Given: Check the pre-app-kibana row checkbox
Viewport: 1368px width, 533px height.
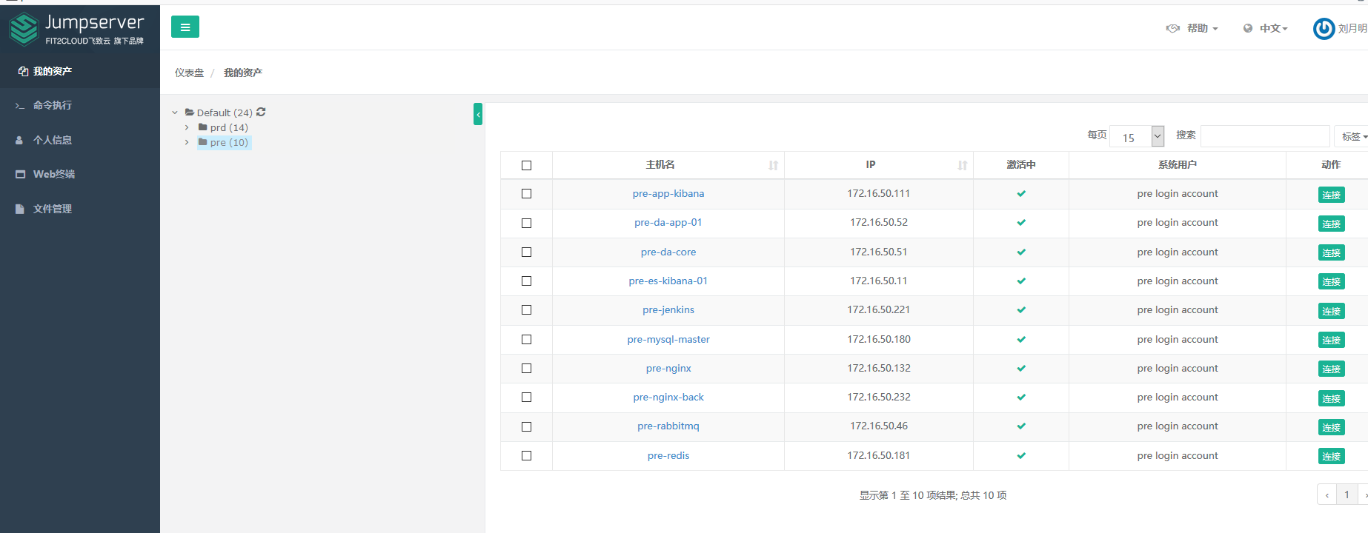Looking at the screenshot, I should pyautogui.click(x=526, y=194).
